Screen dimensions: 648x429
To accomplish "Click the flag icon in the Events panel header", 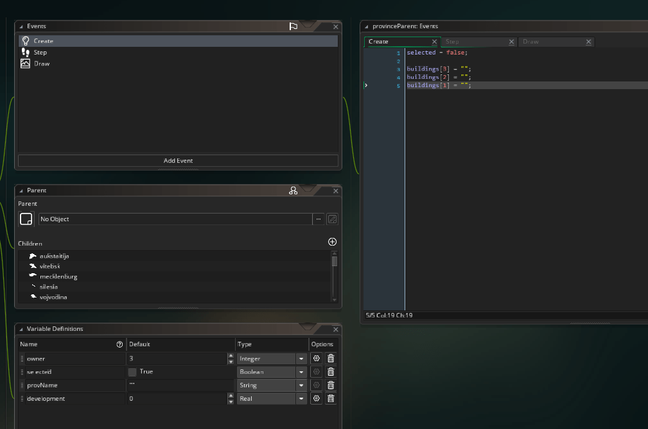I will pyautogui.click(x=293, y=26).
